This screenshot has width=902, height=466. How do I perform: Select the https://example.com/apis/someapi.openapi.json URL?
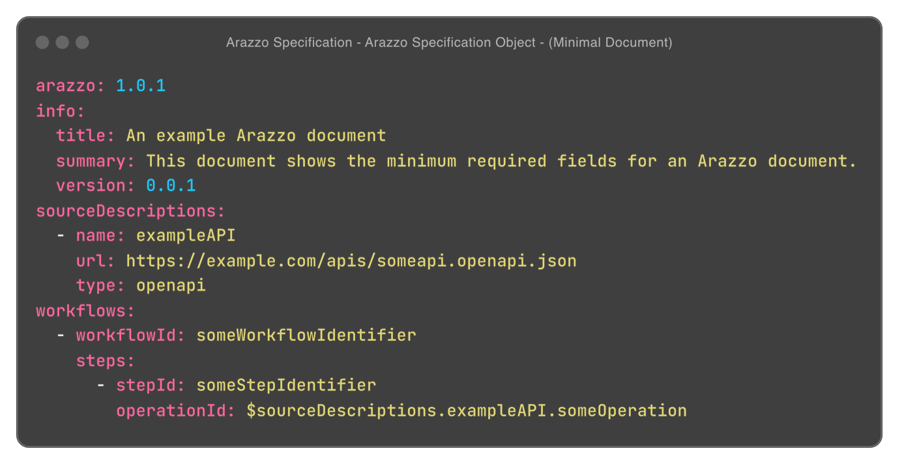click(351, 261)
